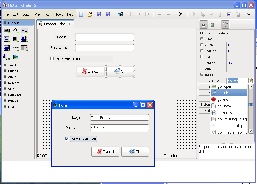Choose gtk-network from the StockID list

click(227, 113)
